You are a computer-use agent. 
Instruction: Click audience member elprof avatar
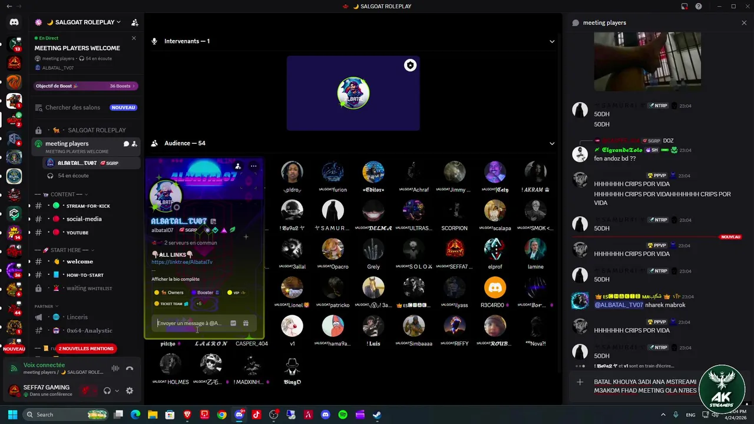pyautogui.click(x=495, y=249)
